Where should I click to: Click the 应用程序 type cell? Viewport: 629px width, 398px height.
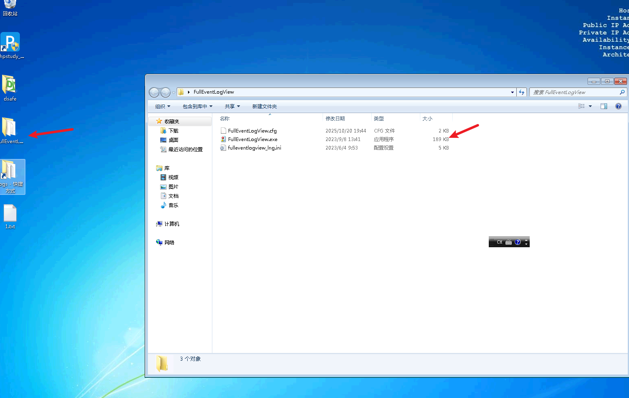[x=384, y=139]
